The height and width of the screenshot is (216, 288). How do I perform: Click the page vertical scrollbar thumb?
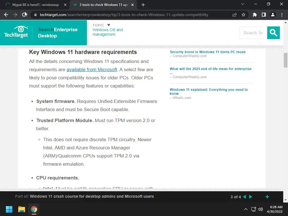click(285, 60)
